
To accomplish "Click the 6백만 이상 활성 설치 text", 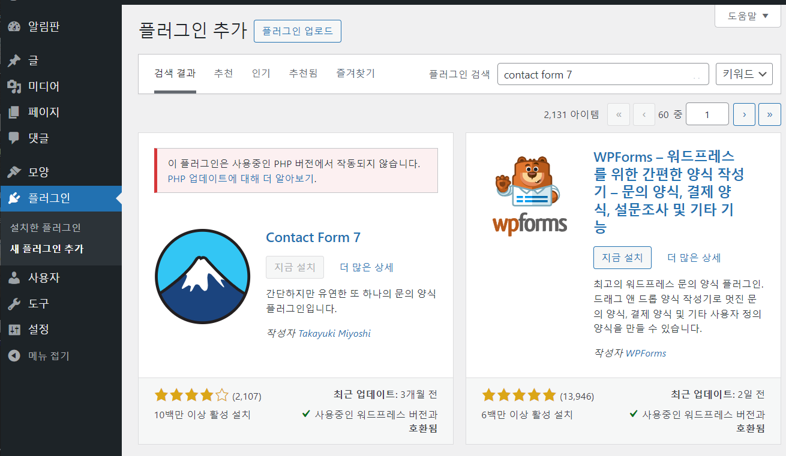I will pos(527,415).
